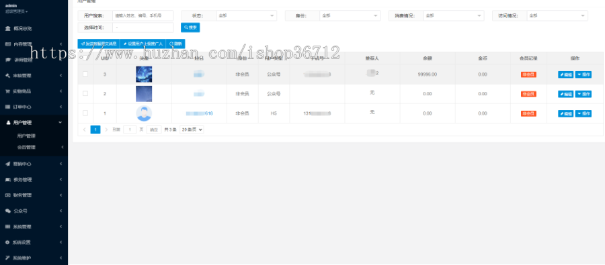This screenshot has width=605, height=265.
Task: Click the 讲师管理 graduation cap icon
Action: (x=7, y=60)
